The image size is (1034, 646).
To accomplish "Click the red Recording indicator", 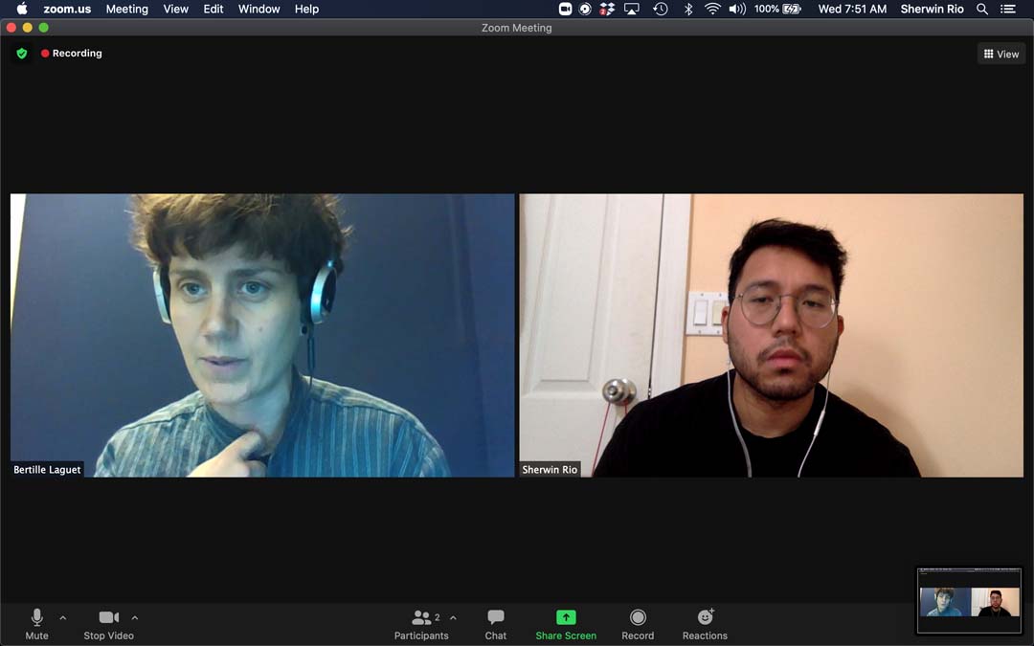I will click(72, 54).
